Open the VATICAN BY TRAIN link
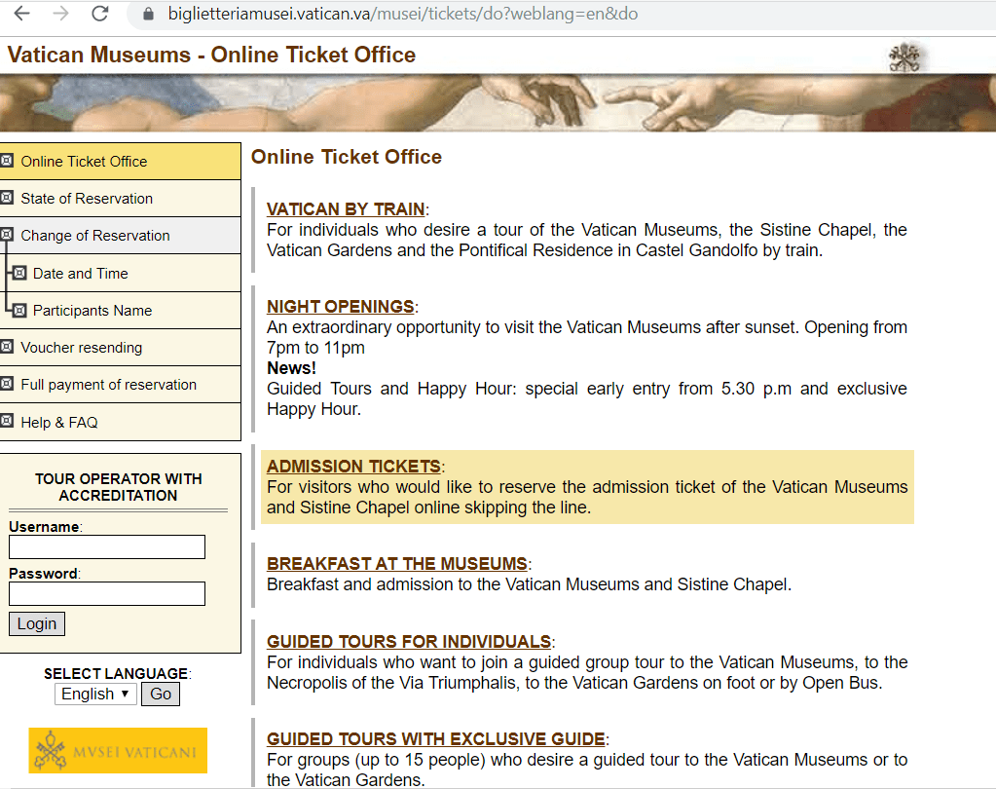Screen dimensions: 996x789 click(346, 209)
